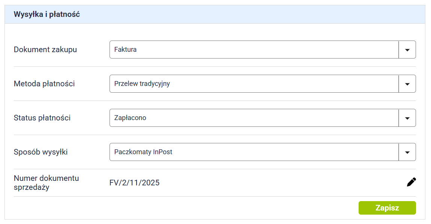Click the Sposób wysyłki label
This screenshot has height=224, width=431.
click(x=41, y=152)
